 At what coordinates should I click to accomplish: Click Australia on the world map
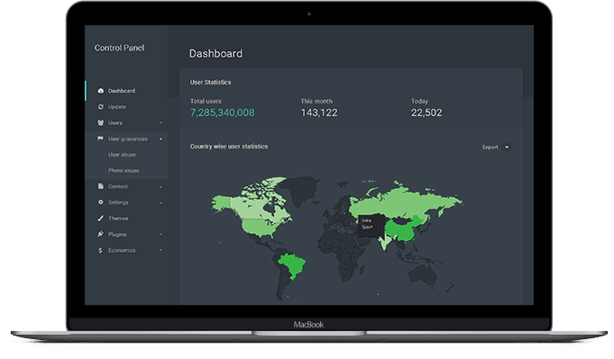(423, 275)
